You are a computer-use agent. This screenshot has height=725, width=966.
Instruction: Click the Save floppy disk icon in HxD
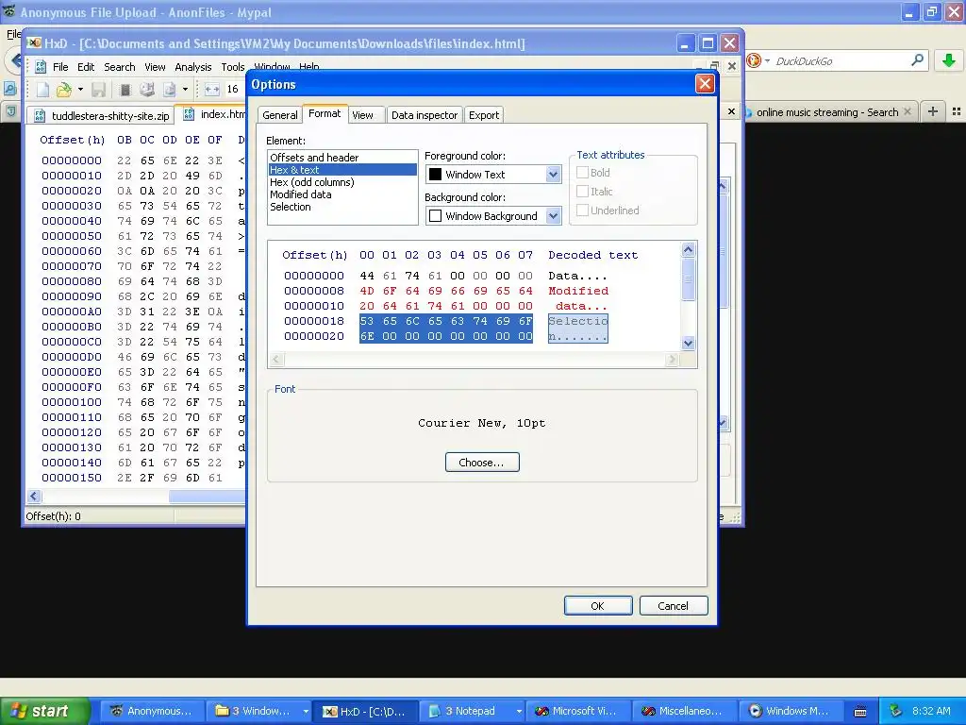tap(98, 90)
